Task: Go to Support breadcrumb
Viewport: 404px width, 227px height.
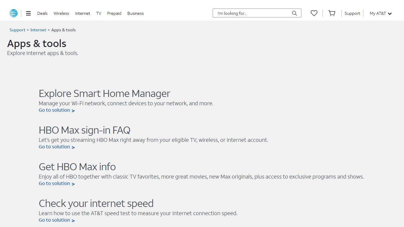Action: [x=17, y=30]
